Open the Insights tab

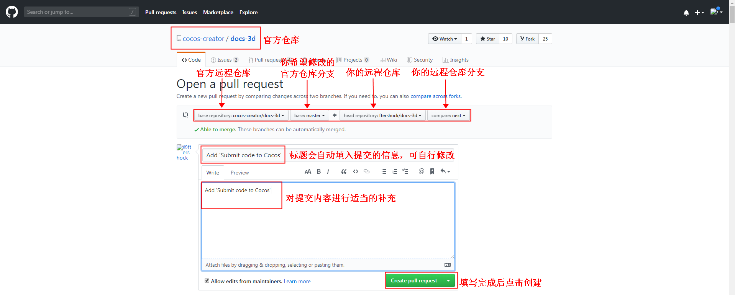455,60
